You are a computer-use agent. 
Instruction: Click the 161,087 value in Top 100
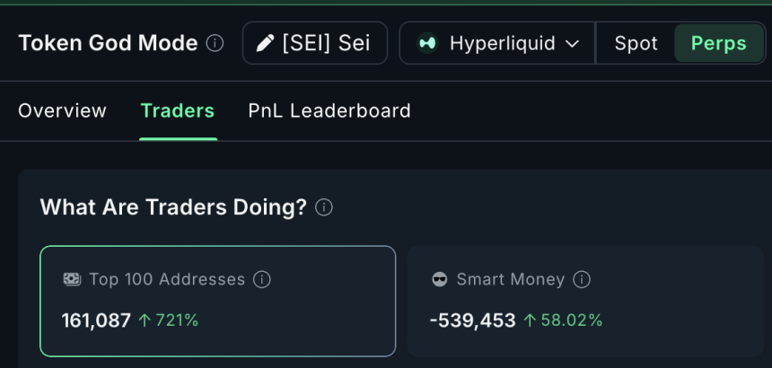(96, 320)
